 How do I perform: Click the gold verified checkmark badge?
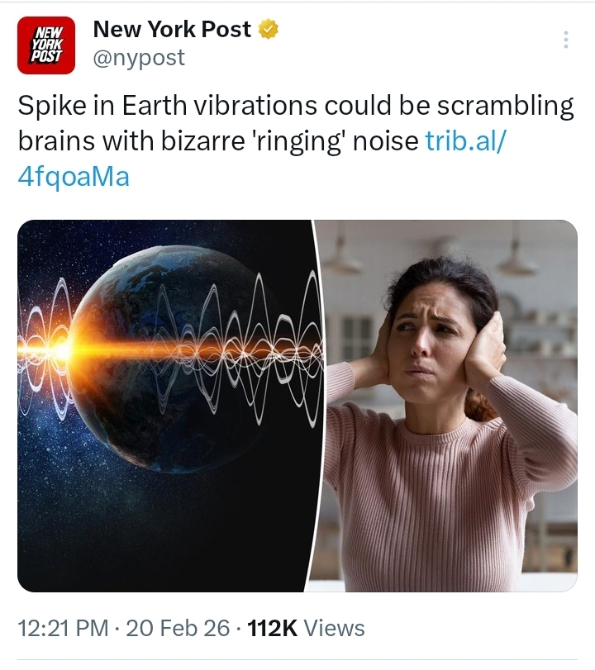pos(268,29)
